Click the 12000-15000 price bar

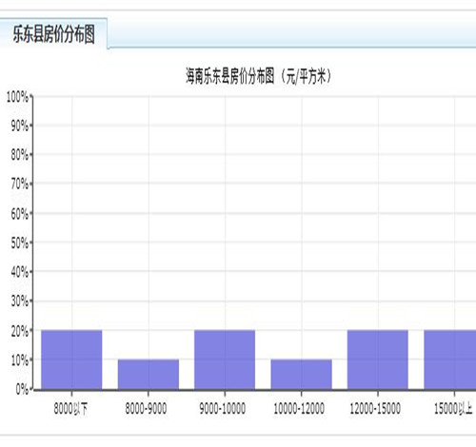point(378,360)
